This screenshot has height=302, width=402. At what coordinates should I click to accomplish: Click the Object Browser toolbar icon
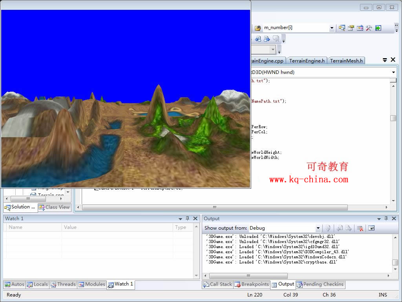click(360, 28)
